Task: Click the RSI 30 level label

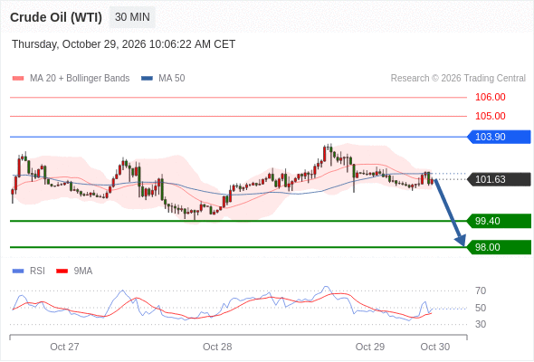Action: pos(481,324)
